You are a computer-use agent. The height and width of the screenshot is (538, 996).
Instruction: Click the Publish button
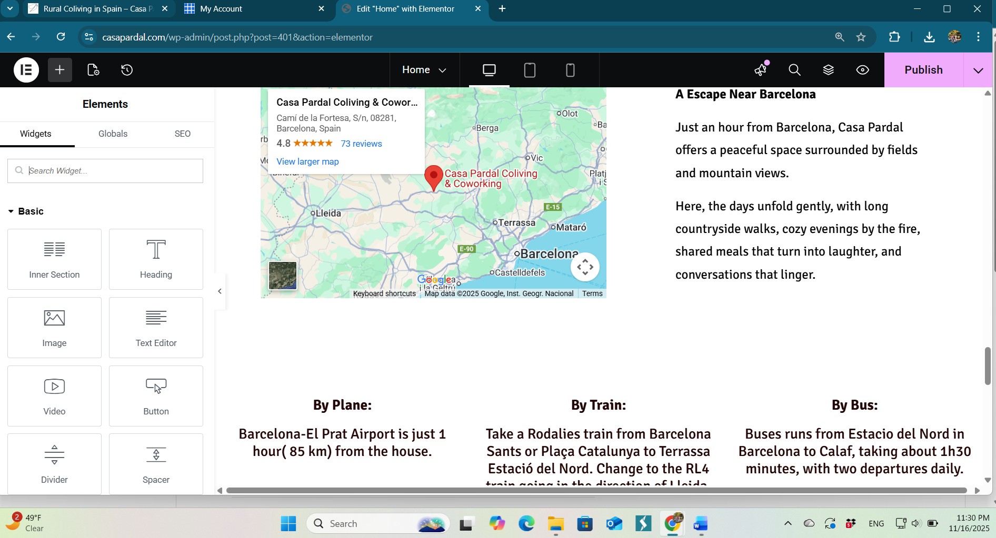point(923,70)
